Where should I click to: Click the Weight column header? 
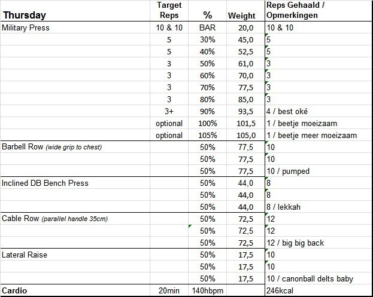coord(241,16)
